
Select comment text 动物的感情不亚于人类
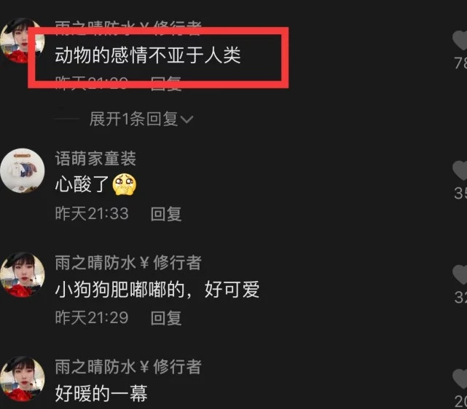[148, 55]
